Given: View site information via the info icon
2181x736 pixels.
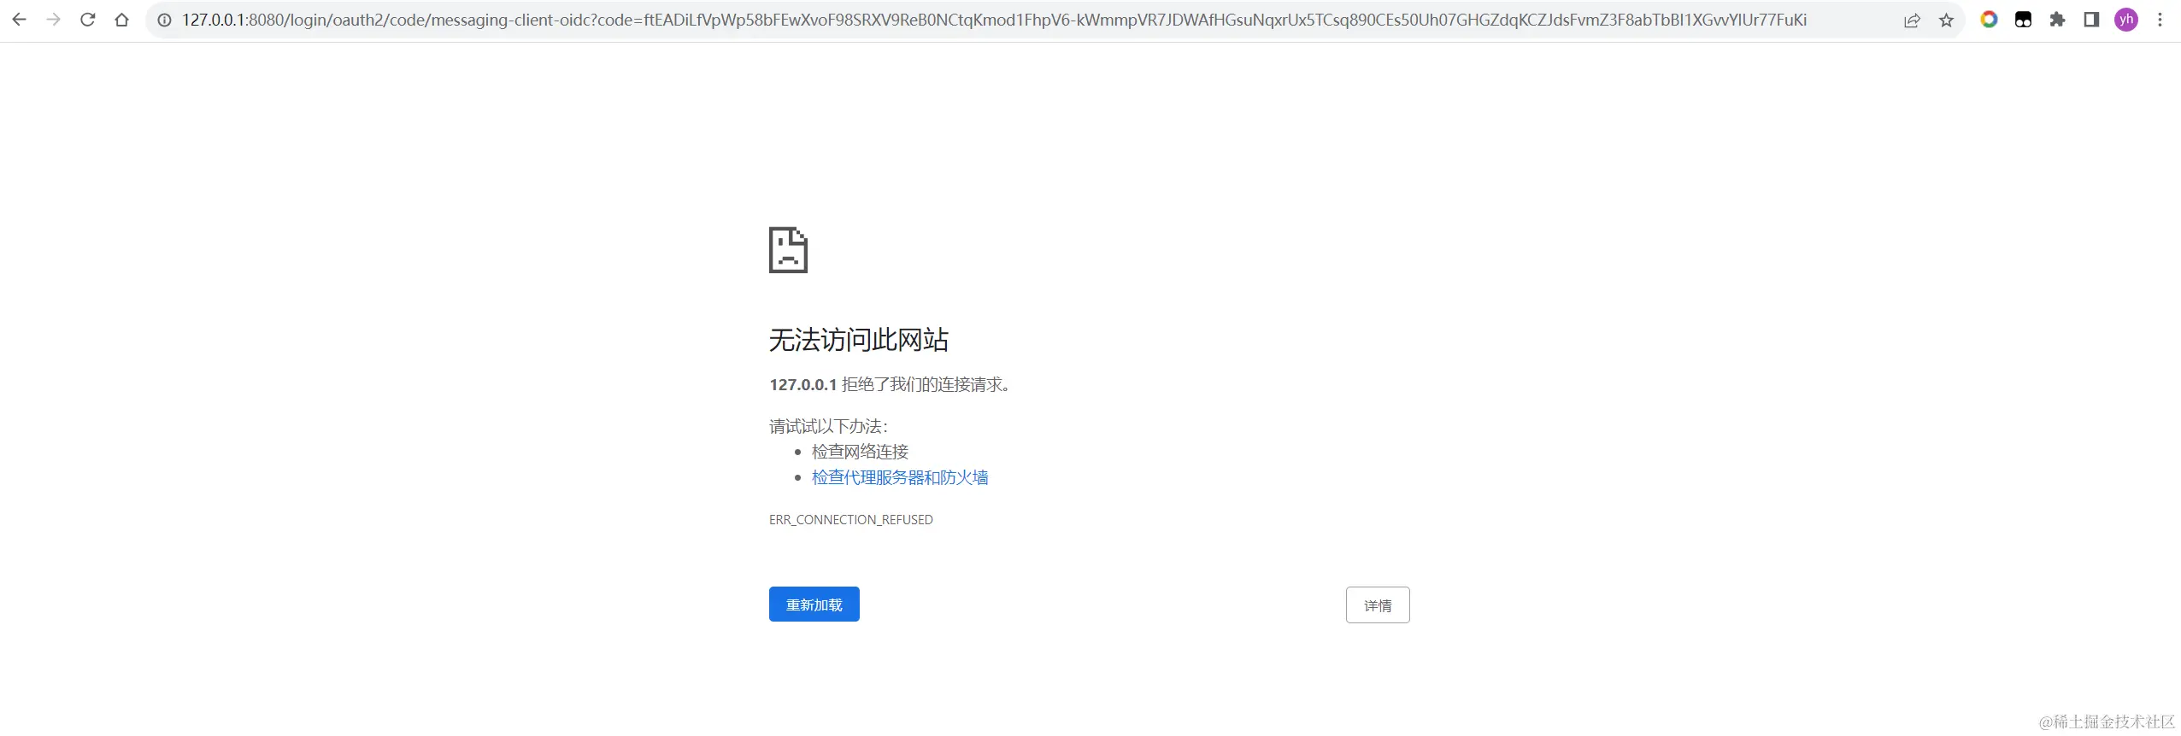Looking at the screenshot, I should (164, 20).
